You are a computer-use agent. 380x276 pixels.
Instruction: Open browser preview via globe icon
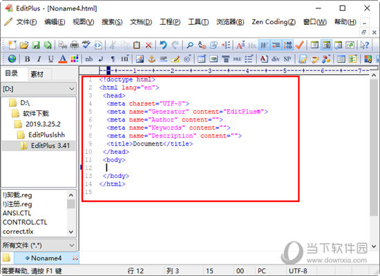12,59
